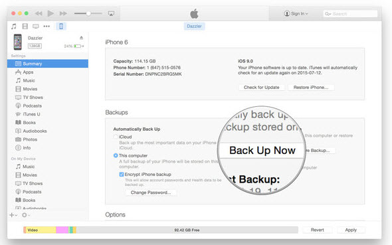Click the Change Password... button
This screenshot has height=245, width=392.
[x=151, y=193]
